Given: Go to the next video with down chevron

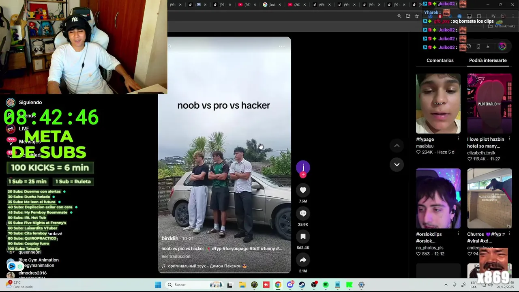Looking at the screenshot, I should tap(397, 165).
